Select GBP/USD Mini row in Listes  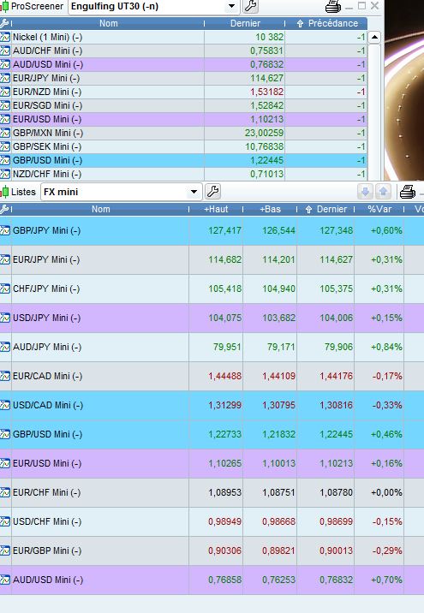(x=212, y=434)
